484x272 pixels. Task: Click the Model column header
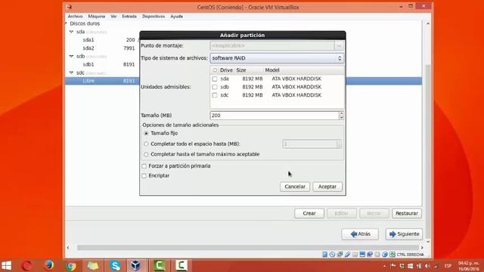point(272,70)
